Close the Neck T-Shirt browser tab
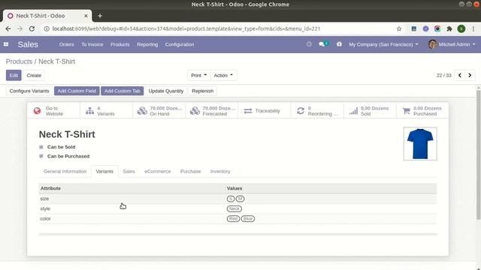 click(x=86, y=16)
